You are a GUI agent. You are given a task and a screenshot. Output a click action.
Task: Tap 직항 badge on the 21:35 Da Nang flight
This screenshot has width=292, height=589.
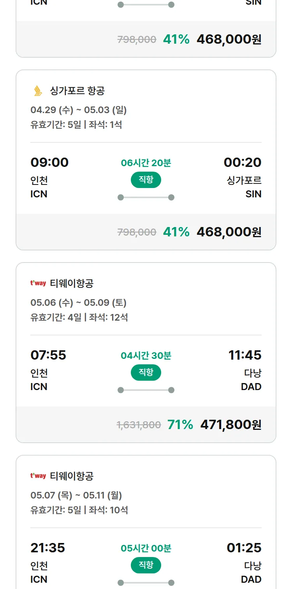[146, 565]
